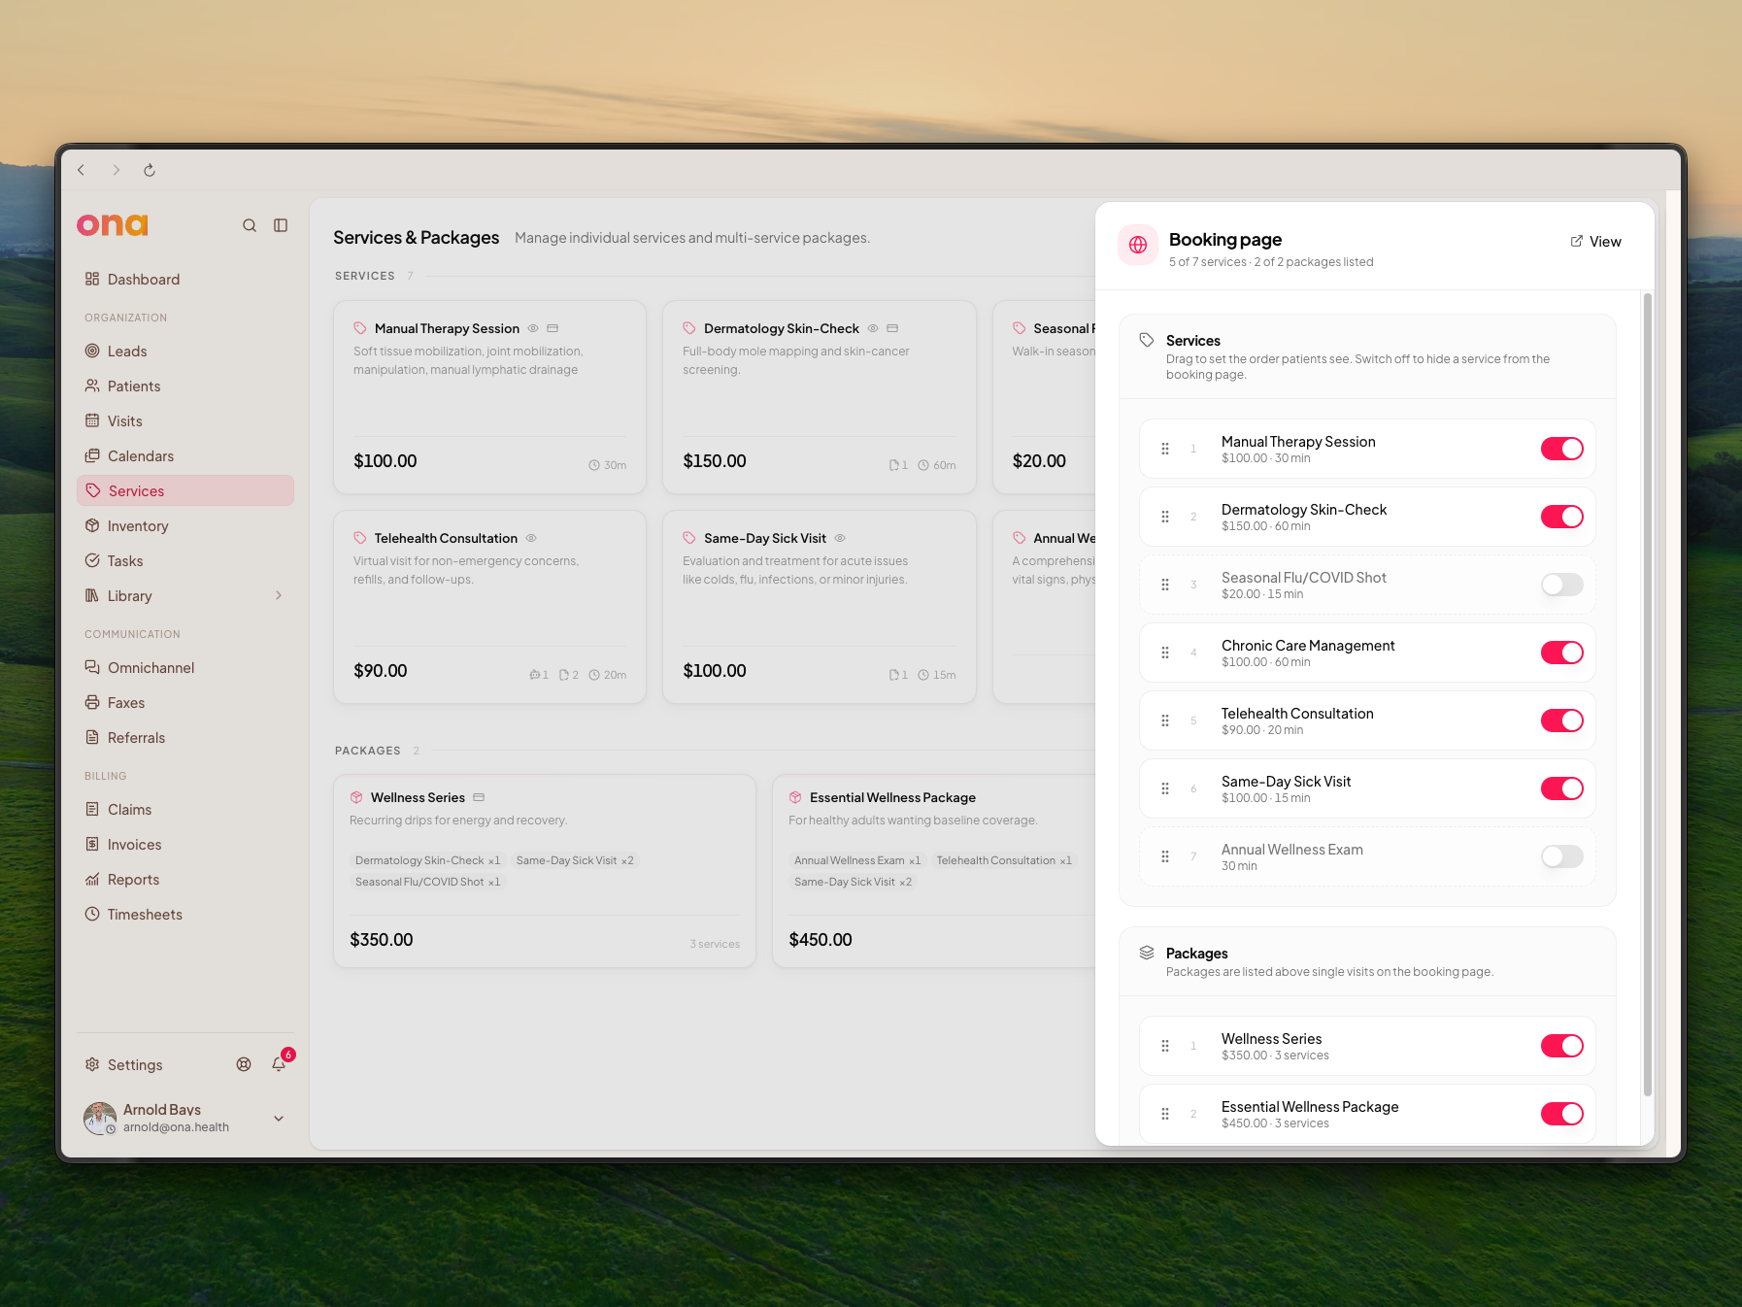Viewport: 1742px width, 1307px height.
Task: Expand the Library submenu chevron
Action: click(x=279, y=595)
